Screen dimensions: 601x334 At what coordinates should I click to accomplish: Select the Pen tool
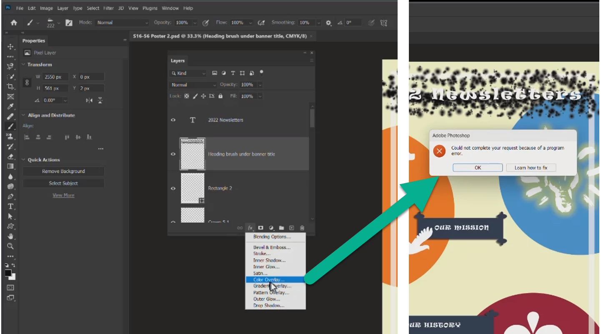point(11,197)
